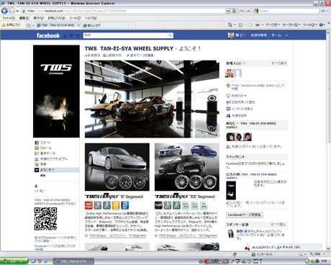Click the red MAG forged badge under R Segment
The height and width of the screenshot is (265, 331).
tap(89, 205)
